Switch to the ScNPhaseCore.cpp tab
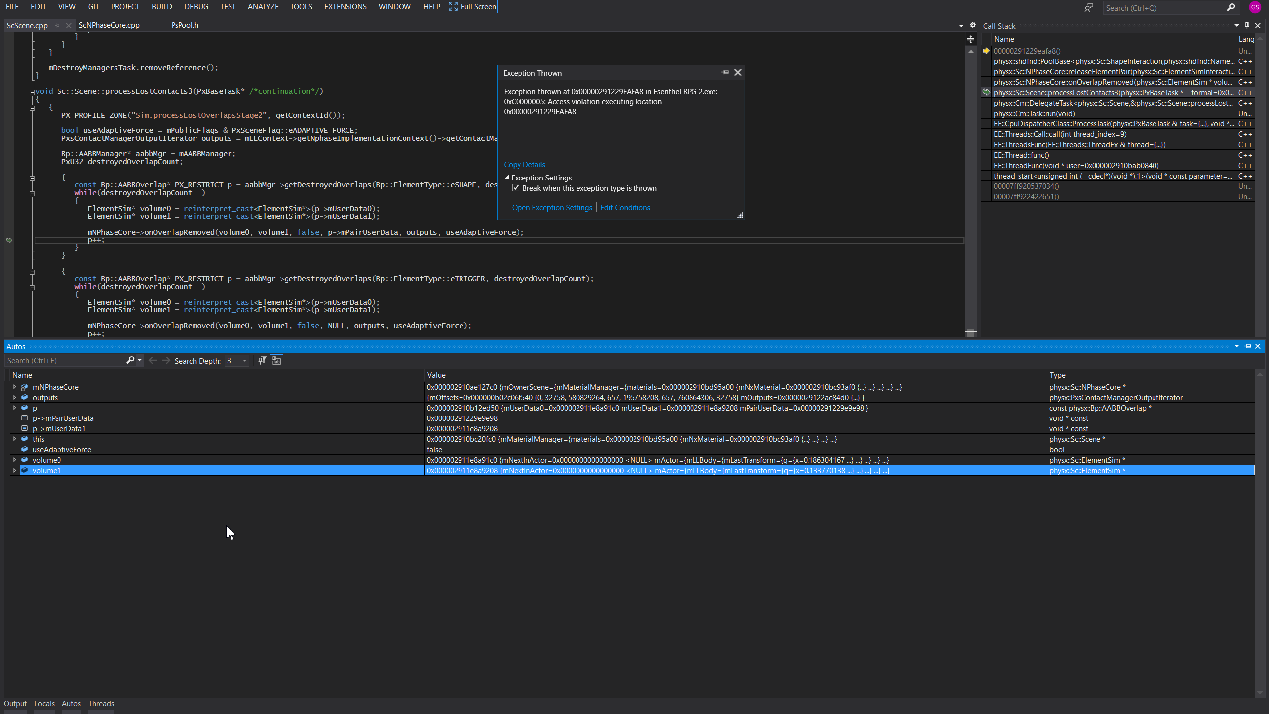Viewport: 1269px width, 714px height. (x=109, y=25)
